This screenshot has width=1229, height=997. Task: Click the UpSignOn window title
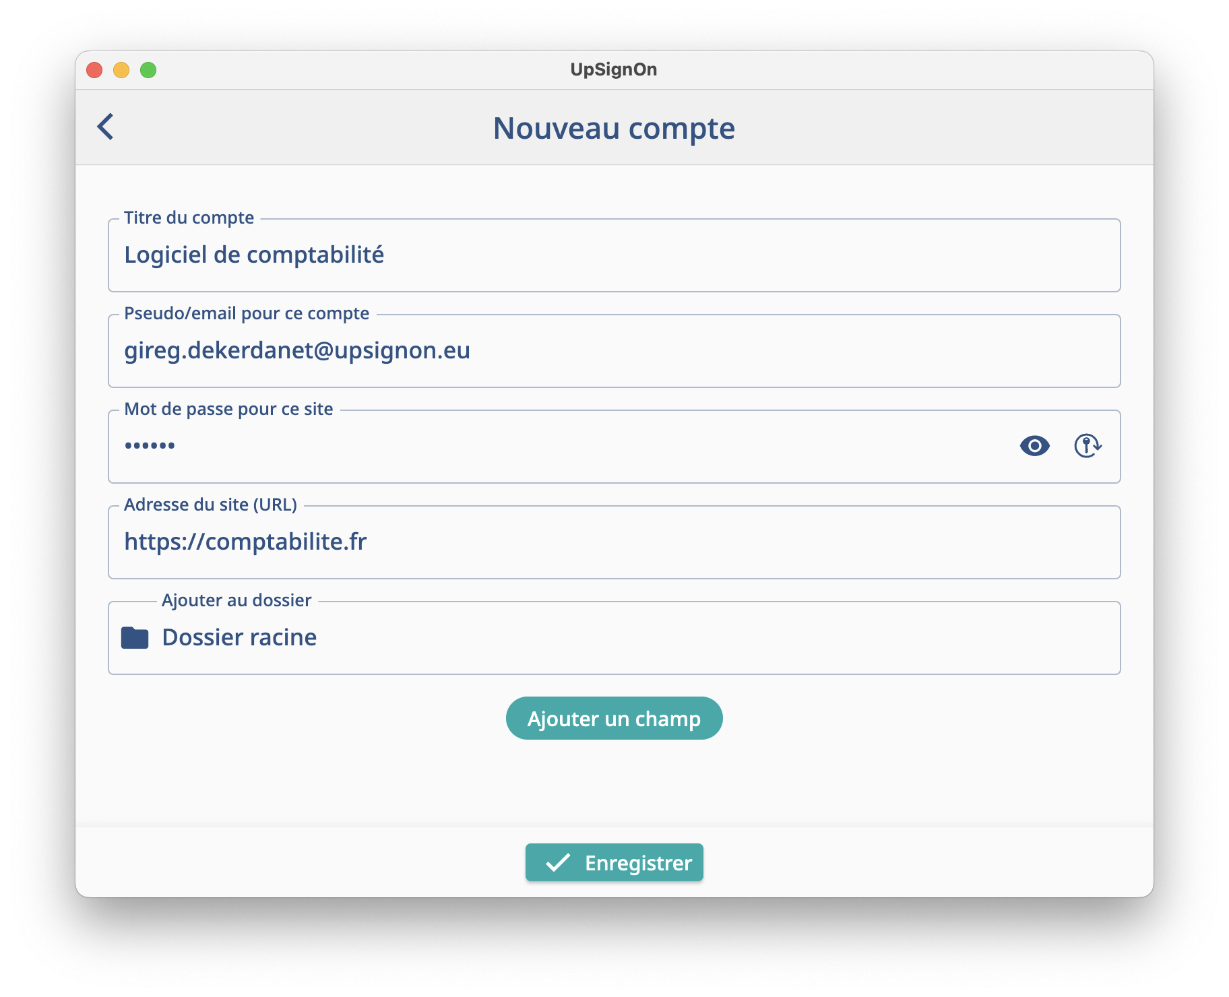(x=614, y=69)
